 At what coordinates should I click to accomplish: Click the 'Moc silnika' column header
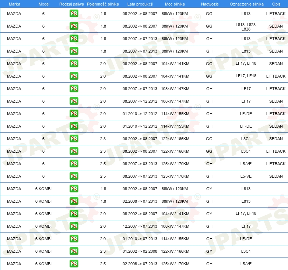click(175, 4)
